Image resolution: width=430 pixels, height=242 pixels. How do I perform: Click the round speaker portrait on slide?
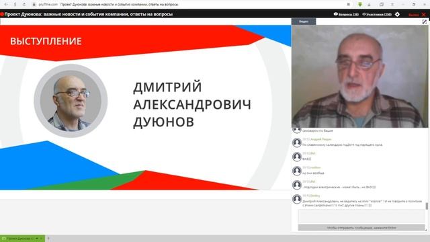[x=71, y=101]
